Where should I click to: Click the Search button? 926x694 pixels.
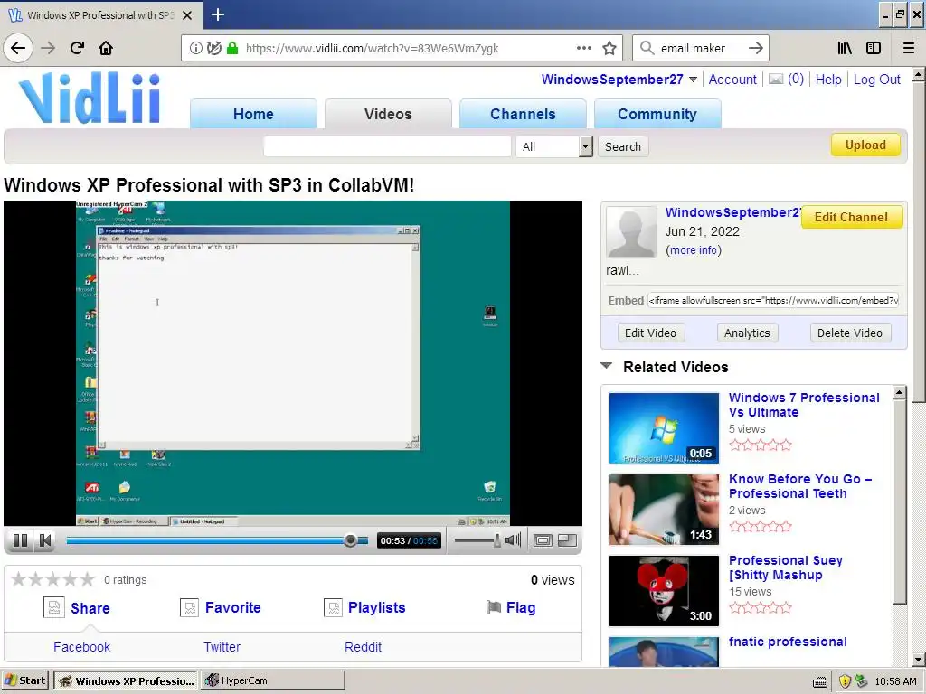tap(622, 146)
